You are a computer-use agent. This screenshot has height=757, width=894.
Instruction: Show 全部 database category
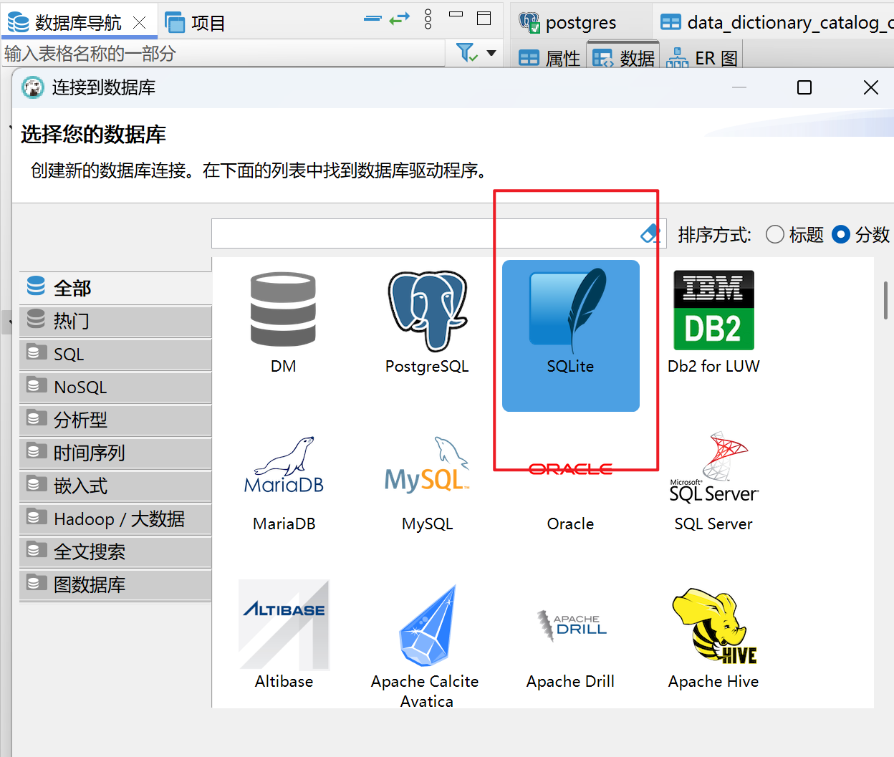[x=115, y=288]
